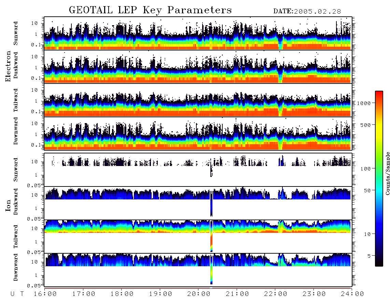Click the 100 color bar tick label
The image size is (390, 300).
(x=365, y=169)
